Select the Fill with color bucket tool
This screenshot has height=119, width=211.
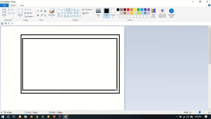click(41, 11)
